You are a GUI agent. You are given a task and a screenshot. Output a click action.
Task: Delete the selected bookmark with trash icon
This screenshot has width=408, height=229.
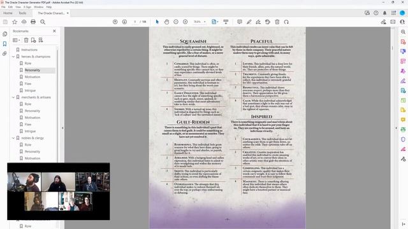coord(26,40)
